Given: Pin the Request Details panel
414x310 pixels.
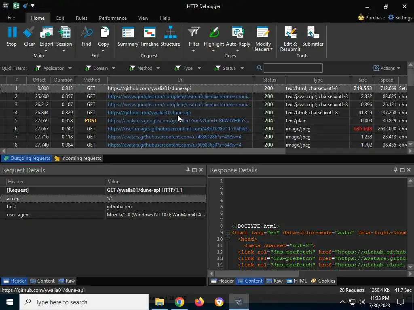Looking at the screenshot, I should [x=188, y=170].
